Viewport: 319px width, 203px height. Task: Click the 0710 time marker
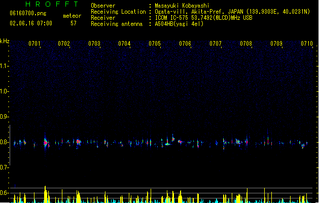[x=307, y=44]
